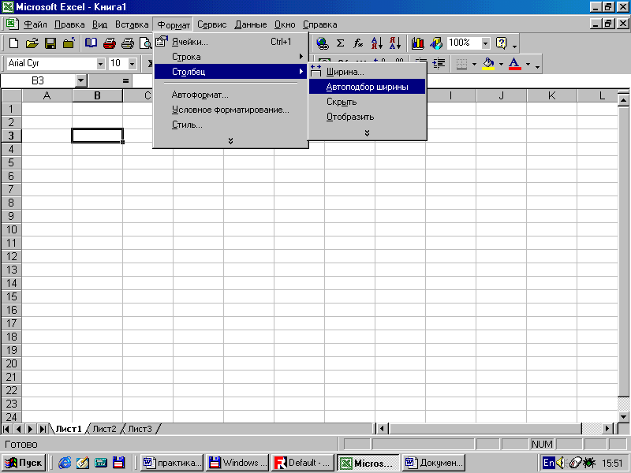This screenshot has width=631, height=473.
Task: Click the Excel document icon in menu bar
Action: pyautogui.click(x=12, y=24)
